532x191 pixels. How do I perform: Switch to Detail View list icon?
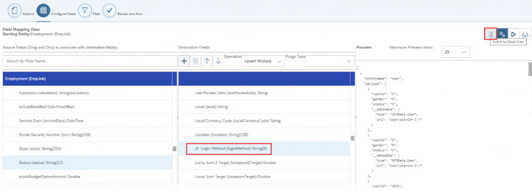coord(490,34)
